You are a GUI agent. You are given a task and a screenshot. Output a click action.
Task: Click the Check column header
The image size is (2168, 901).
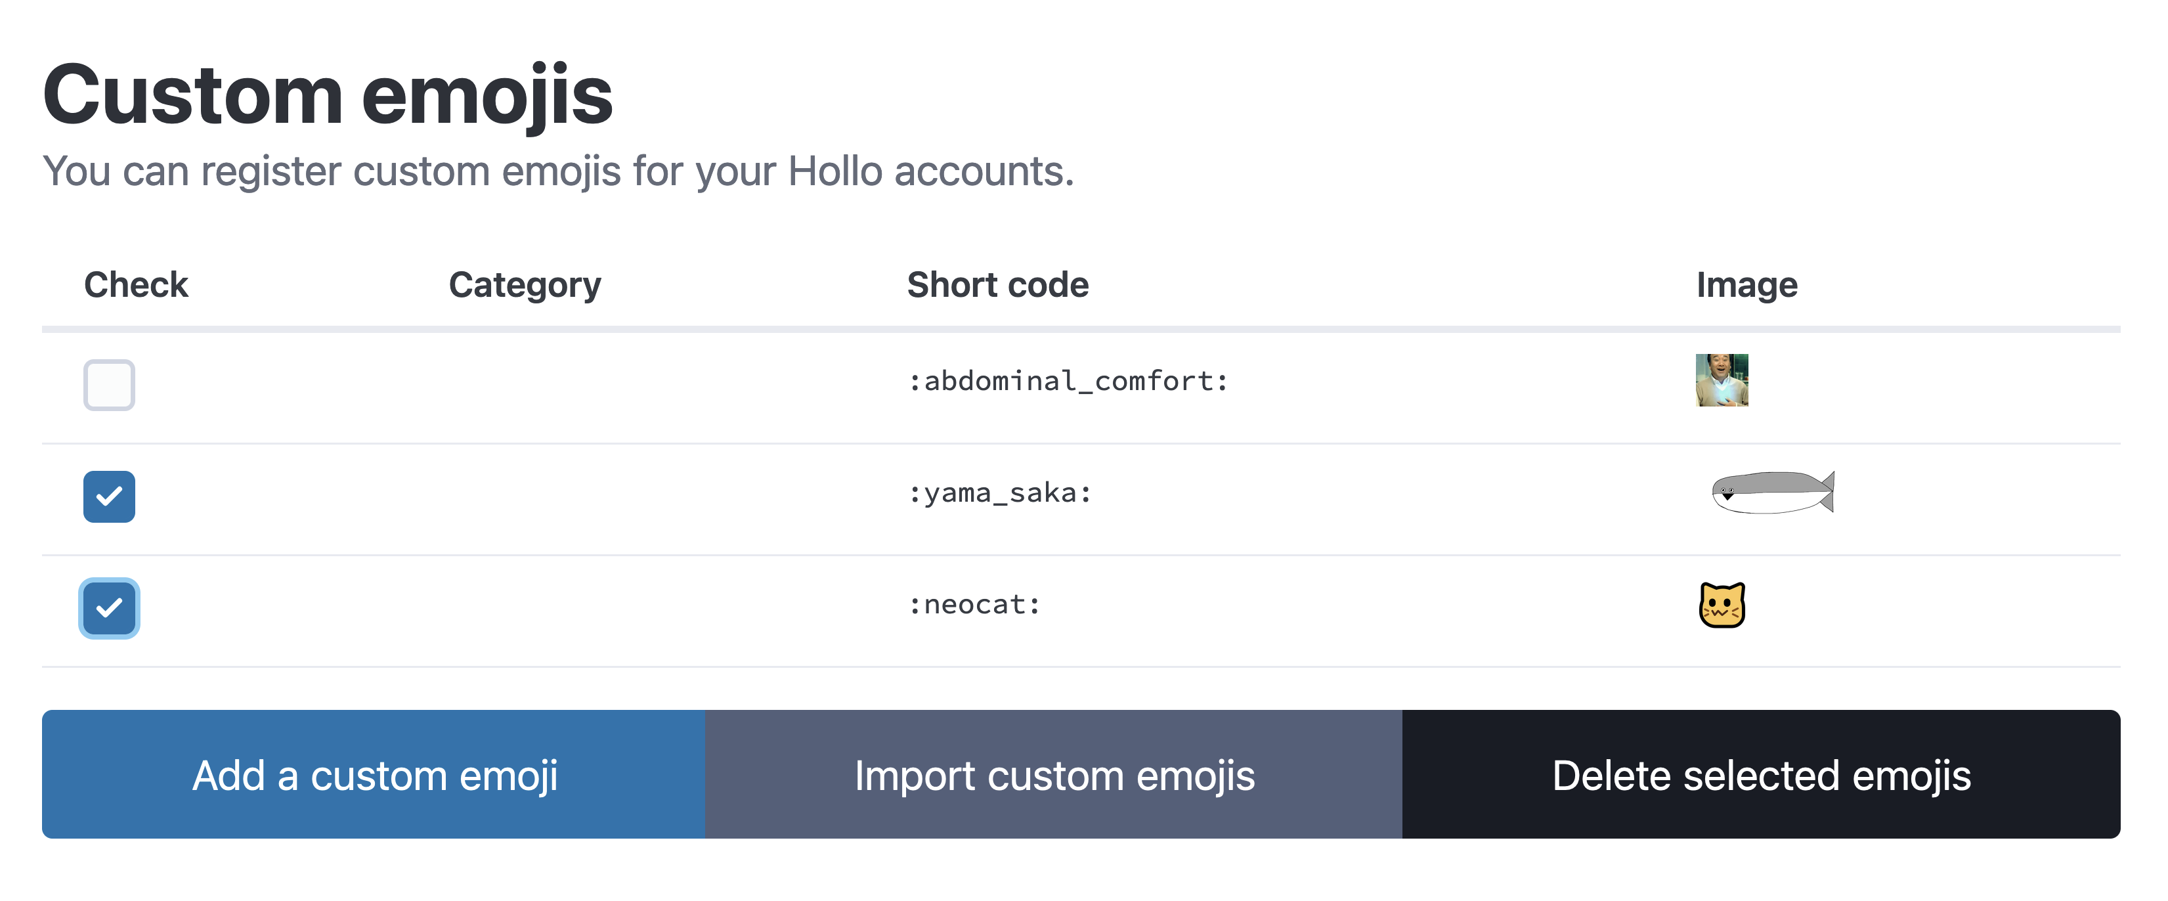click(x=137, y=284)
